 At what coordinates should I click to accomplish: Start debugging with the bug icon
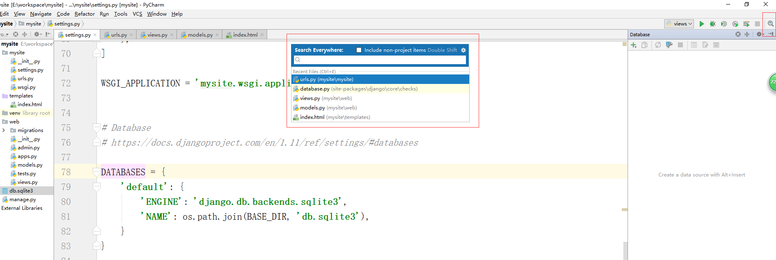click(713, 24)
